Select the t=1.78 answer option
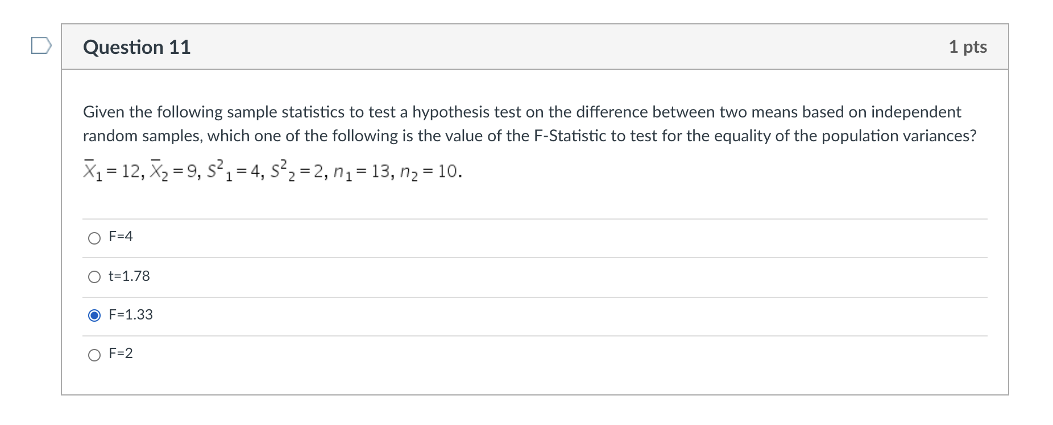The width and height of the screenshot is (1053, 425). pos(94,277)
